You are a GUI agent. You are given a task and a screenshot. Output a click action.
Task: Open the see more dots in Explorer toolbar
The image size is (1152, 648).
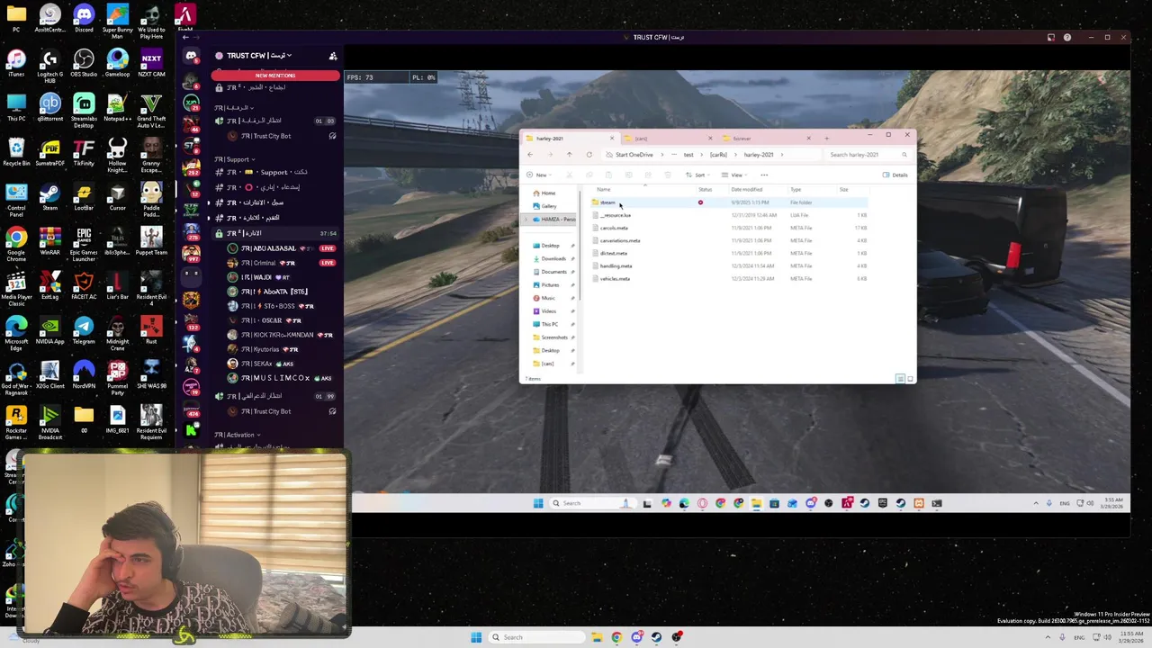click(x=764, y=175)
